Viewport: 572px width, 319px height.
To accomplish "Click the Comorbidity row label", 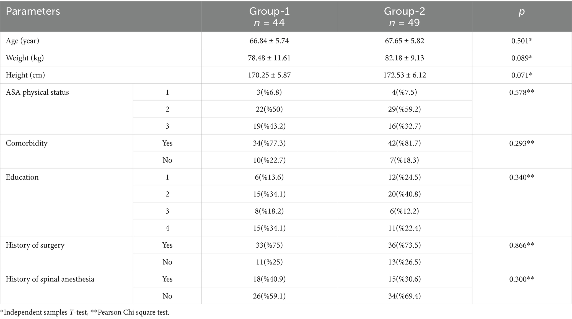I will coord(27,143).
